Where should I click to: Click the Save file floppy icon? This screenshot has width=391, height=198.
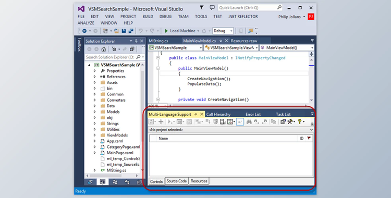click(x=124, y=31)
